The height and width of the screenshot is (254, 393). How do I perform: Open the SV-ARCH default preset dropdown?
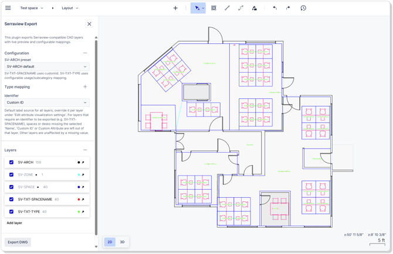click(x=47, y=67)
